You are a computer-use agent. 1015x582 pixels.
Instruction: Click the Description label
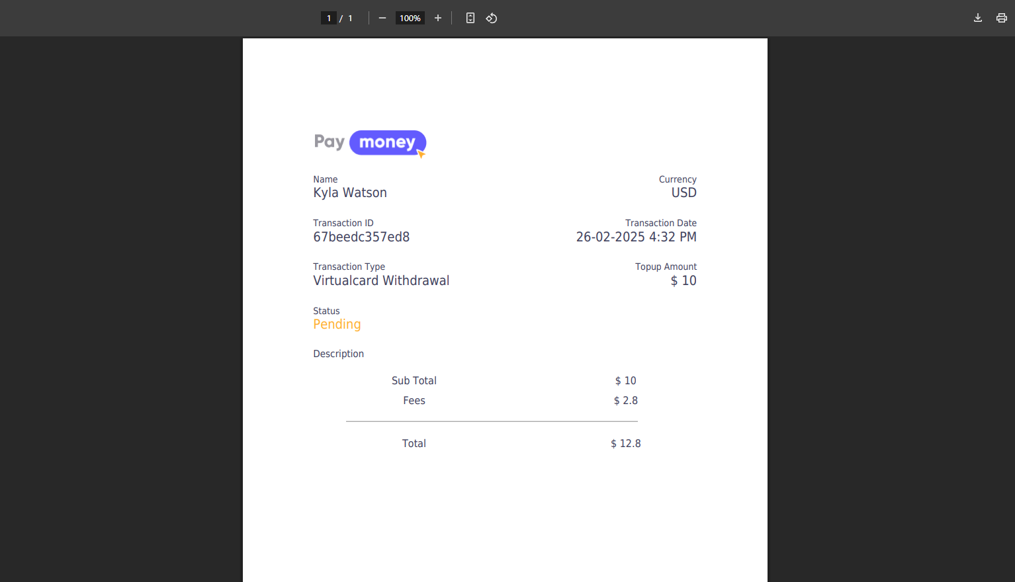point(338,354)
